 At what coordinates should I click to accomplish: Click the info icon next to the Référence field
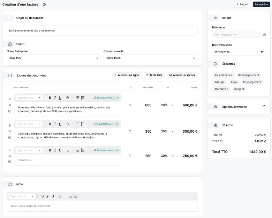tap(264, 35)
